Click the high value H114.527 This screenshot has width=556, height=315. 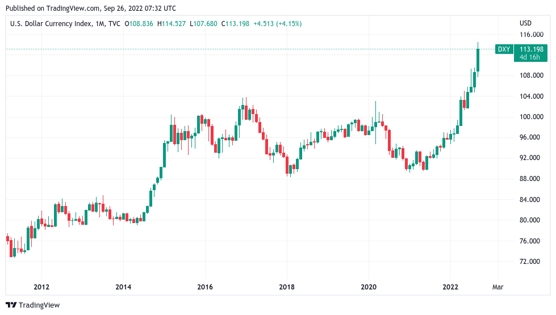point(172,24)
